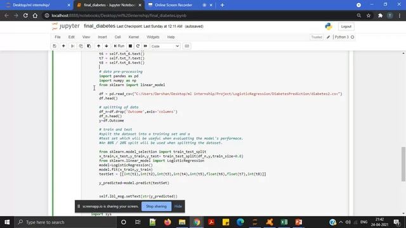
Task: Open the View menu
Action: point(86,37)
